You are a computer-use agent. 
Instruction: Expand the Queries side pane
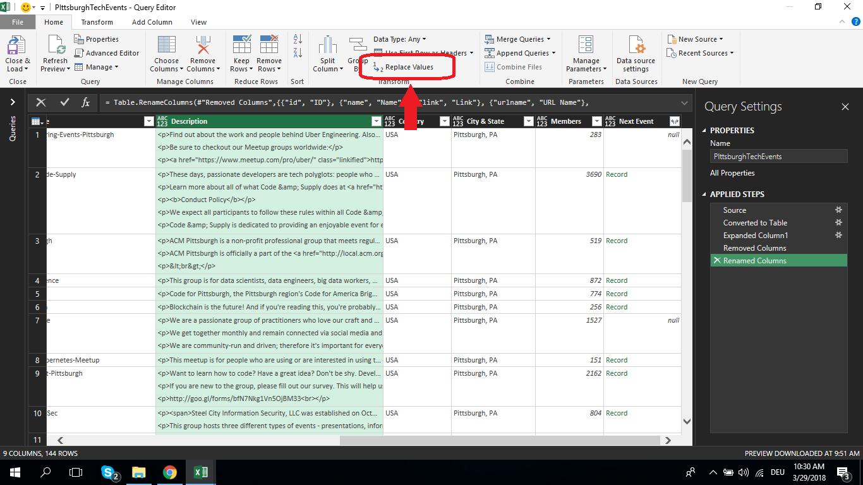pyautogui.click(x=13, y=102)
